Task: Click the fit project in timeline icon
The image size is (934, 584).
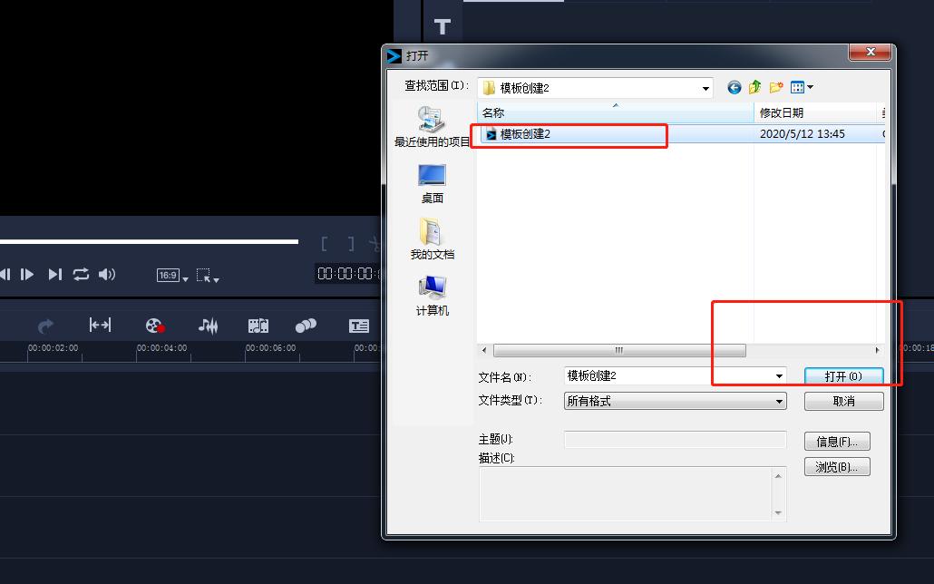Action: point(100,325)
